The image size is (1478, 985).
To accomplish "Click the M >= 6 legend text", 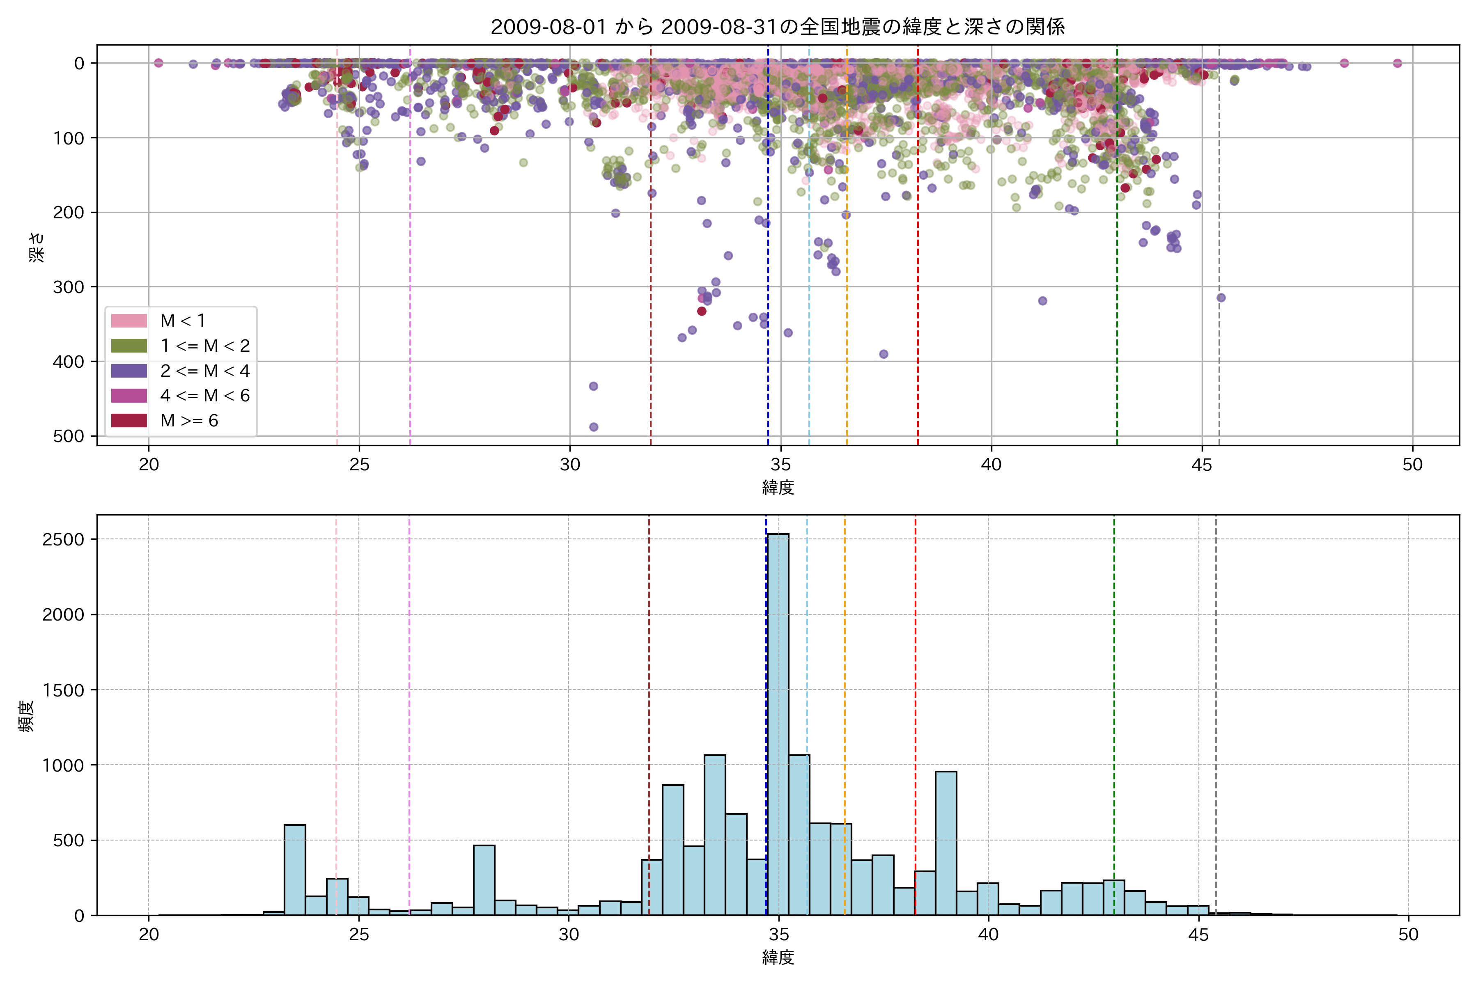I will tap(189, 420).
